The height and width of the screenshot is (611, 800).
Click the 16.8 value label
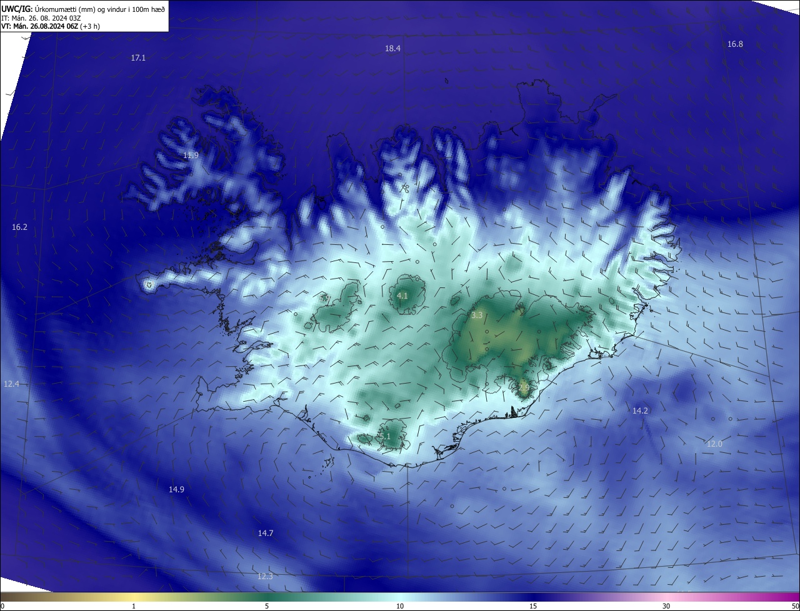tap(735, 44)
